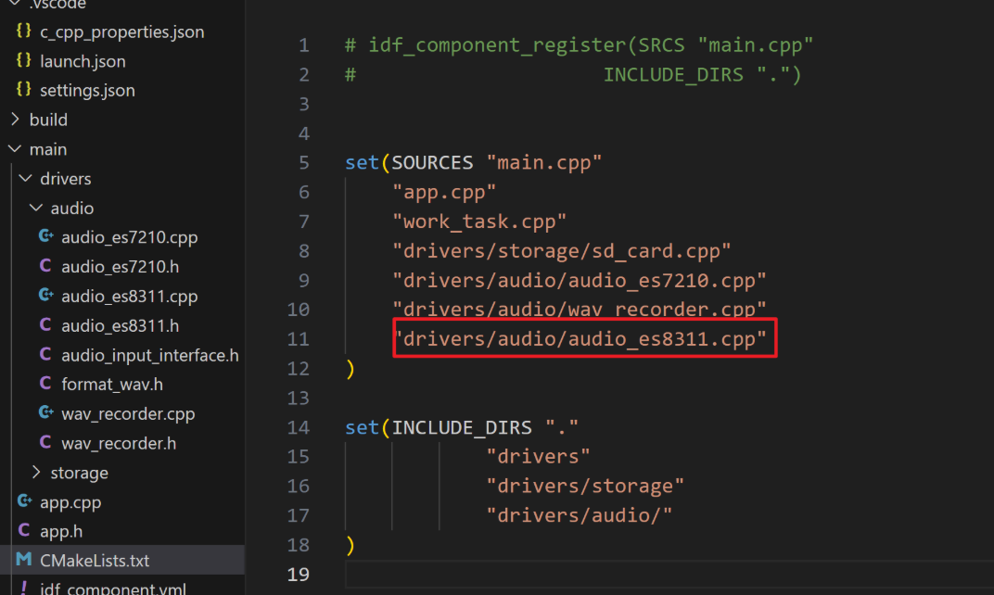Click "drivers/storage/sd_card.cpp" on line 8
Screen dimensions: 994x595
tap(562, 251)
